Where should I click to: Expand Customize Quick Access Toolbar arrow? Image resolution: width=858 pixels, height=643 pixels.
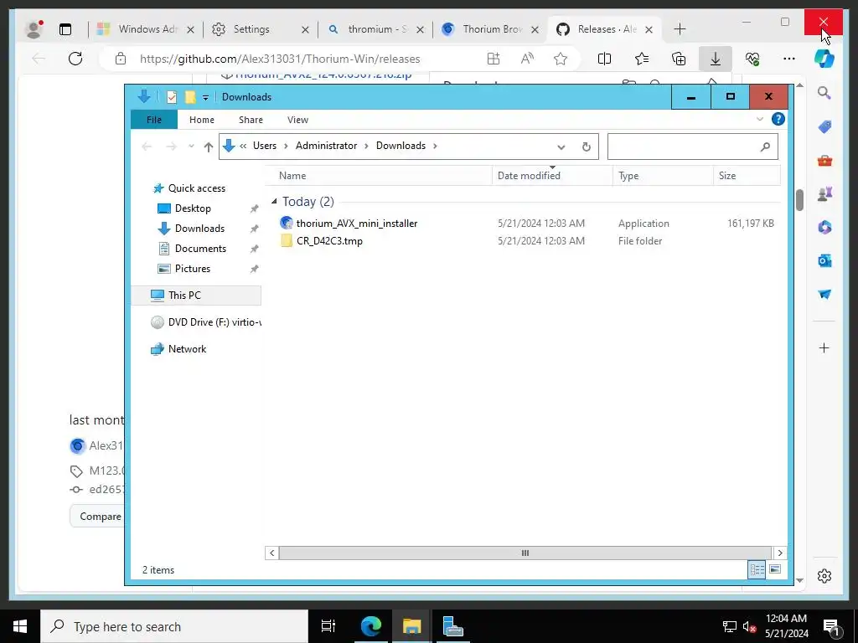[x=205, y=98]
